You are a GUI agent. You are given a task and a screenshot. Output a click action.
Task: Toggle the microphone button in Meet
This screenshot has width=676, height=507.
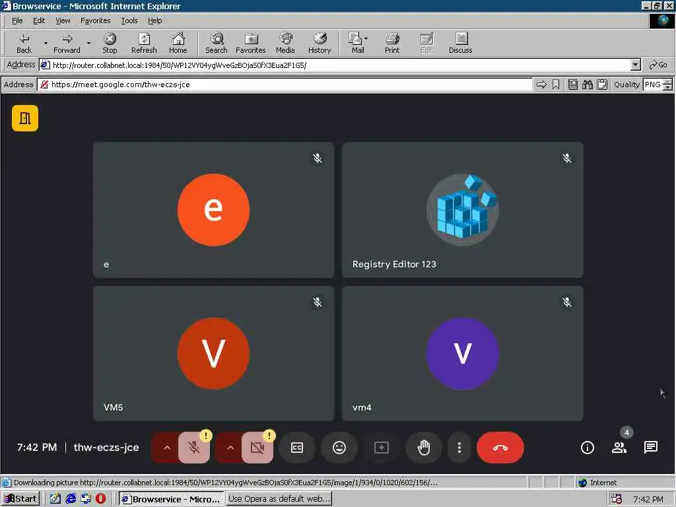click(194, 448)
